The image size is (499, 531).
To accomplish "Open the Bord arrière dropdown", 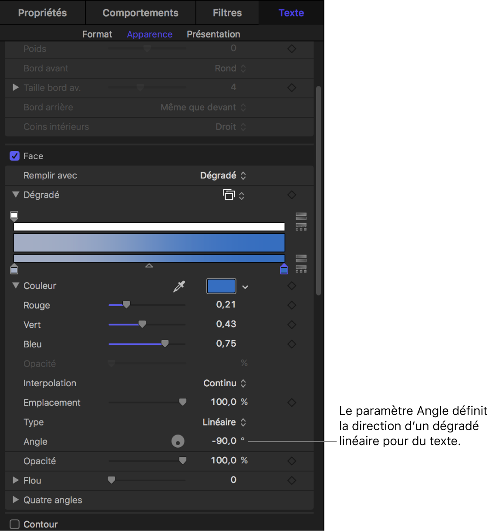I will point(203,107).
